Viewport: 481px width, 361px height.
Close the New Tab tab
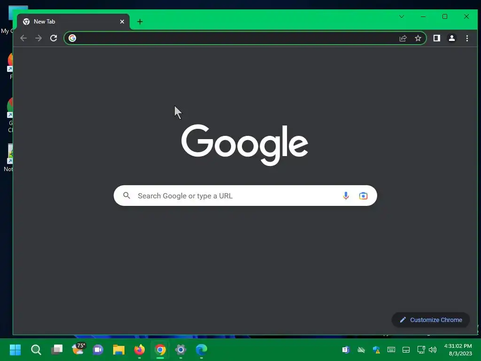point(122,22)
